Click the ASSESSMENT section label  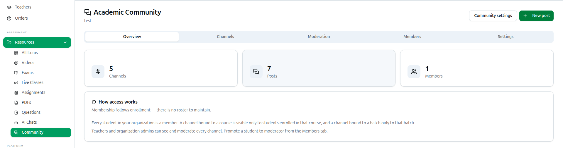(x=17, y=32)
